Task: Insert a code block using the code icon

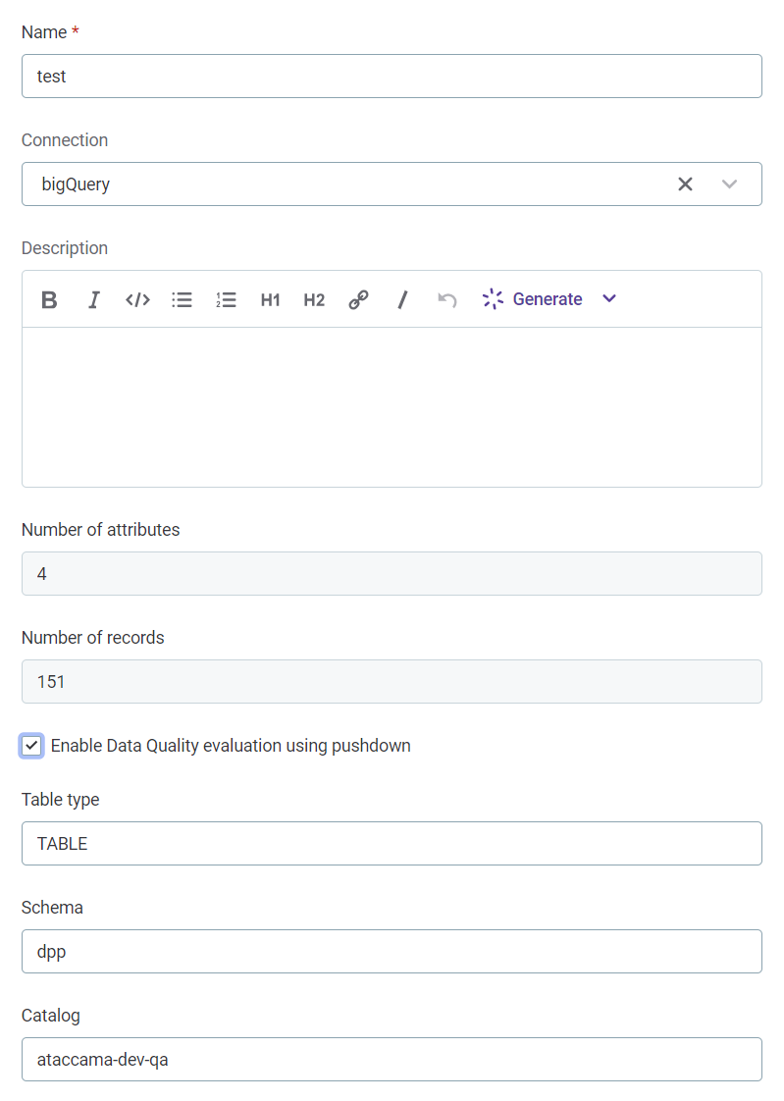Action: pos(137,299)
